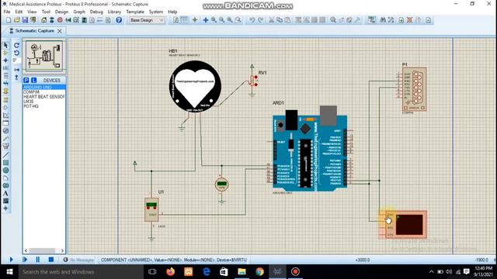Choose the Selection arrow tool
The width and height of the screenshot is (497, 279).
[x=5, y=45]
